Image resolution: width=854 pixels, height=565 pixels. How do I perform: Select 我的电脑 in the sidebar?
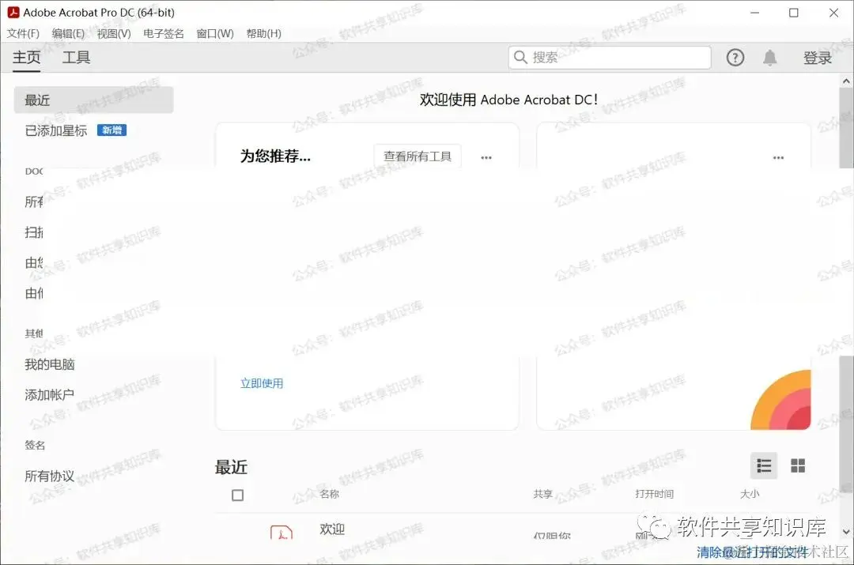click(x=50, y=364)
